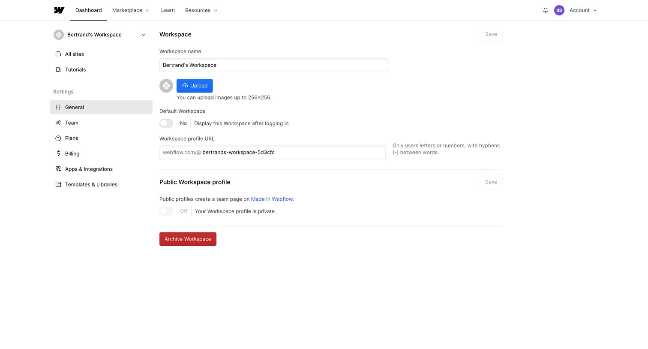Click the Workspace profile URL field
Screen dimensions: 648x349
click(x=273, y=152)
